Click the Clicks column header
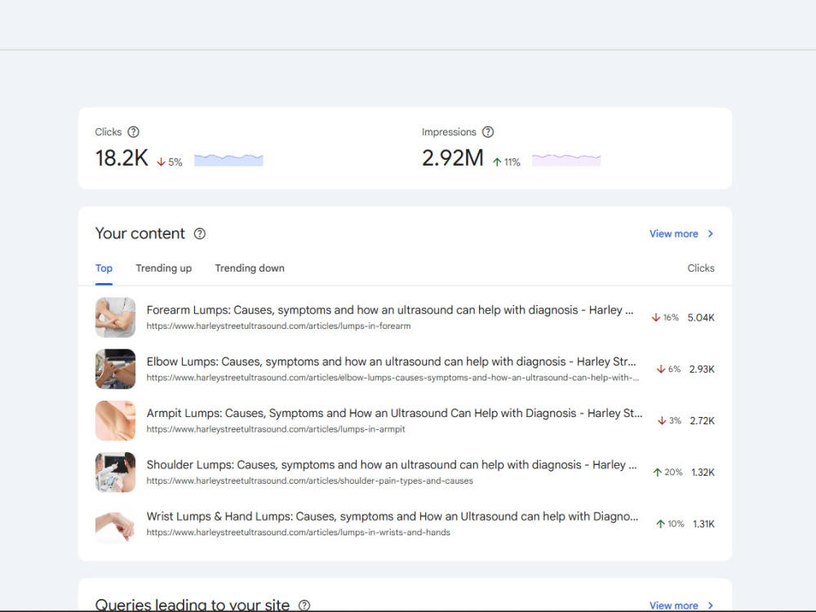The height and width of the screenshot is (612, 816). (x=701, y=268)
